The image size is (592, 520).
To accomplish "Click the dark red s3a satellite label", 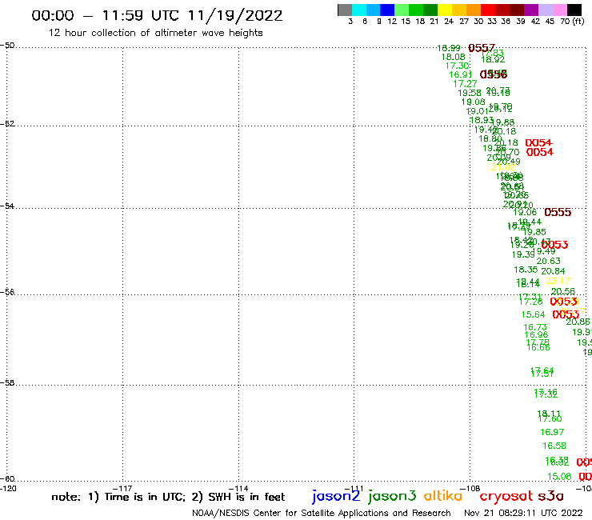I will (x=551, y=496).
